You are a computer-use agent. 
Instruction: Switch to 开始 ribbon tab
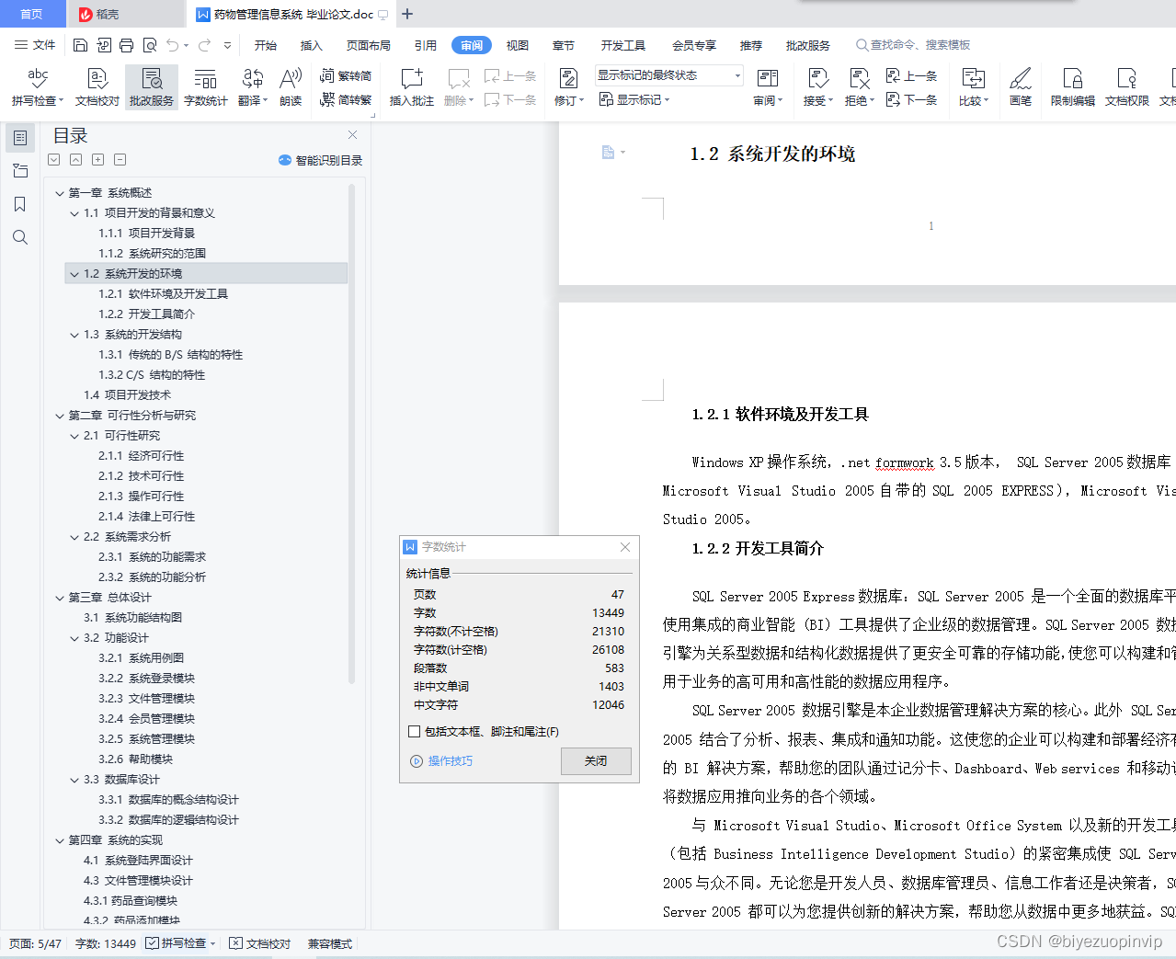tap(266, 45)
